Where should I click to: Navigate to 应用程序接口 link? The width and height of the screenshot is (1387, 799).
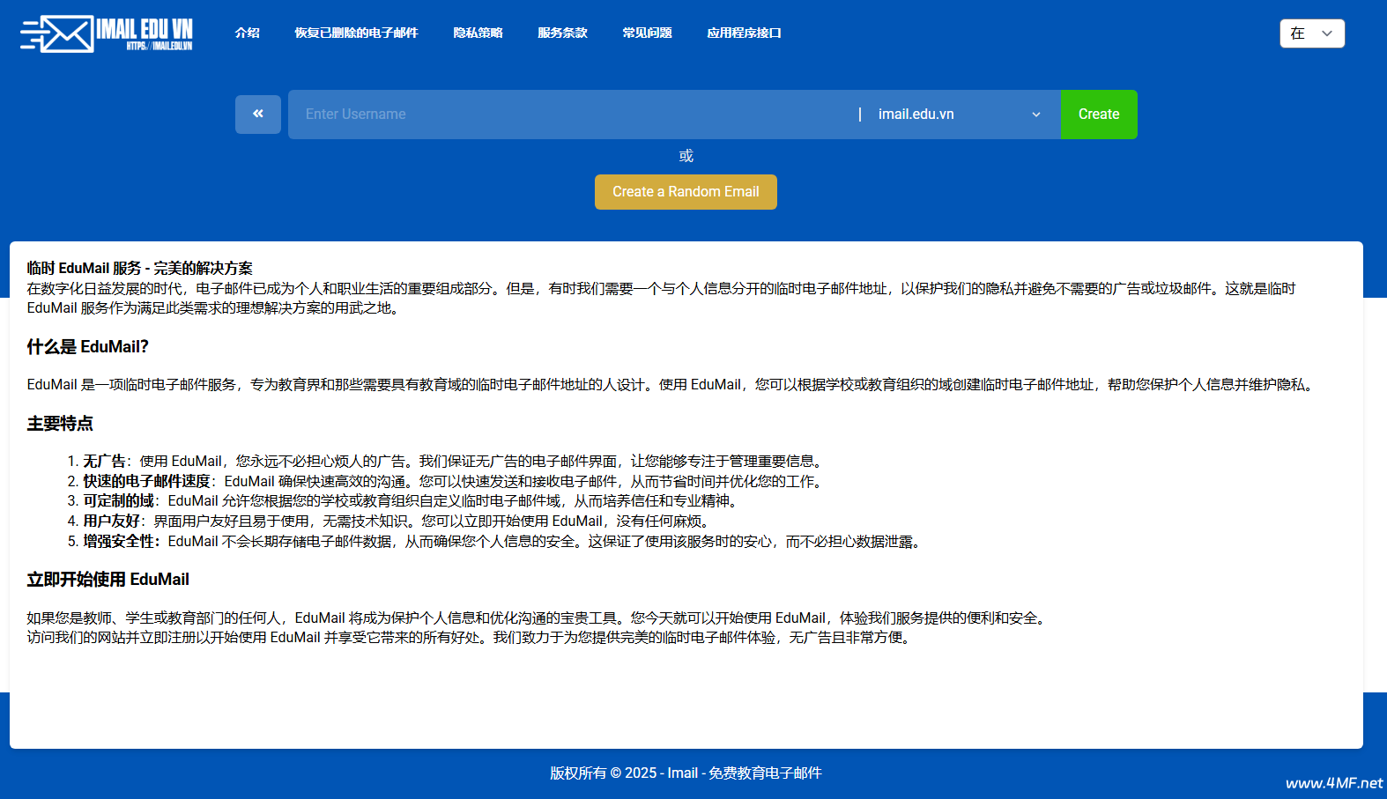coord(744,33)
